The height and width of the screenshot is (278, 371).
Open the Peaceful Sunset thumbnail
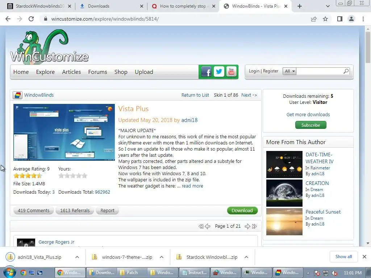tap(284, 222)
